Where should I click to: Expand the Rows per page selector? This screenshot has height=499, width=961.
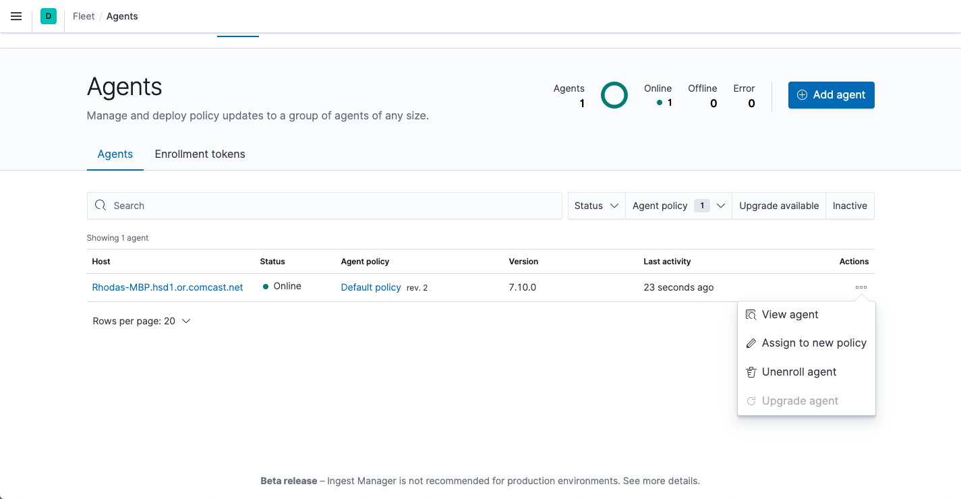tap(142, 321)
